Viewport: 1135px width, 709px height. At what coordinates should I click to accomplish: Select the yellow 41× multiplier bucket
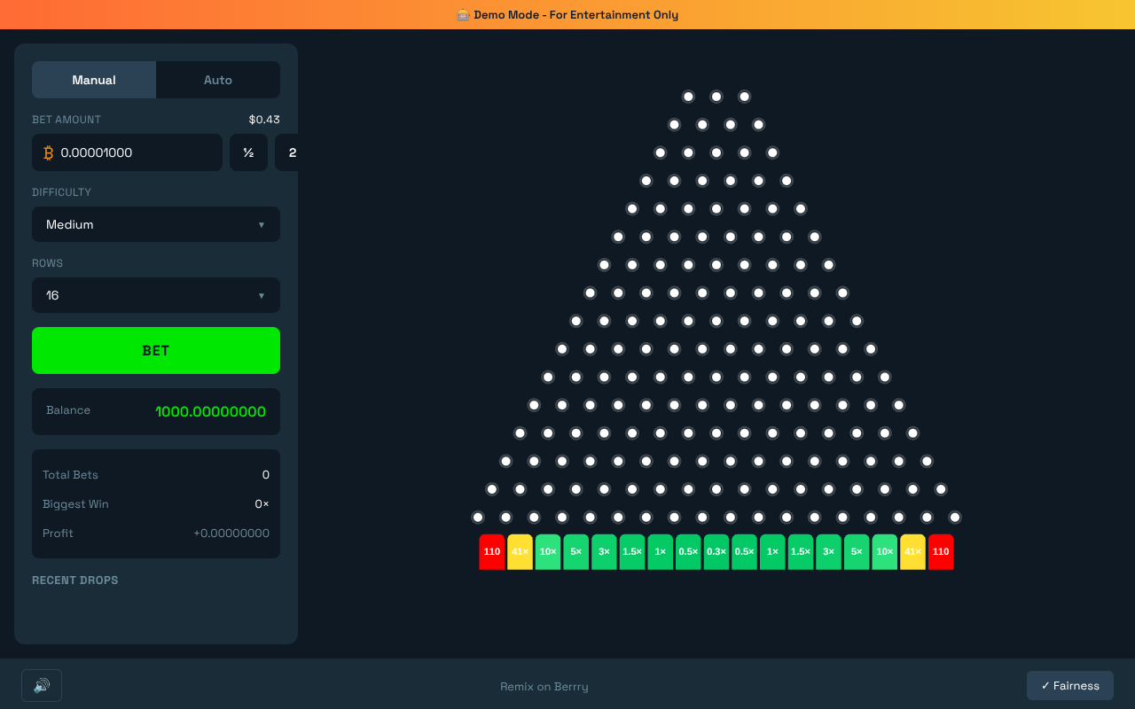(521, 551)
